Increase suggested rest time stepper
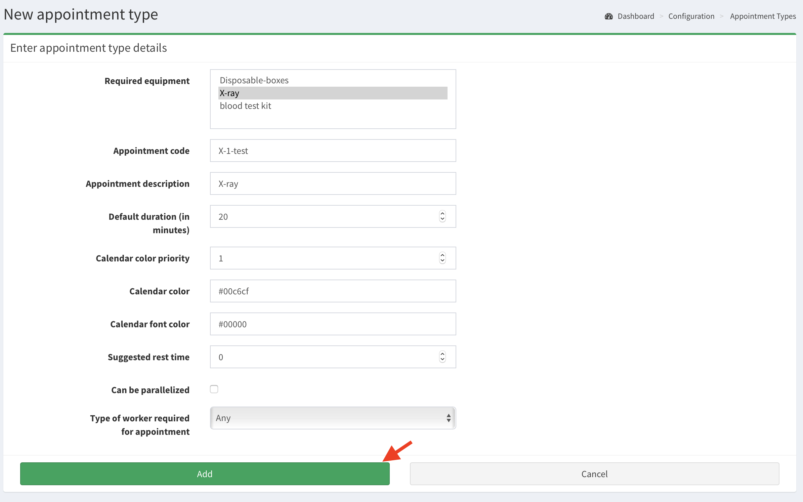This screenshot has height=502, width=803. tap(442, 354)
